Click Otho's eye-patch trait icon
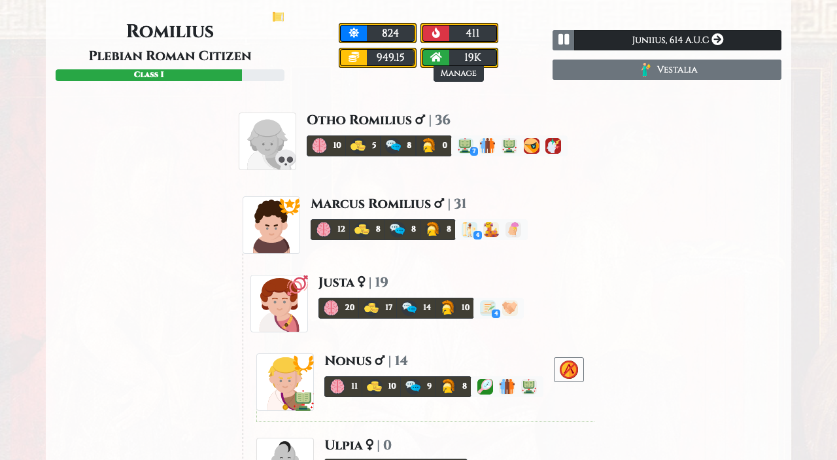Screen dimensions: 837x460 (x=532, y=146)
